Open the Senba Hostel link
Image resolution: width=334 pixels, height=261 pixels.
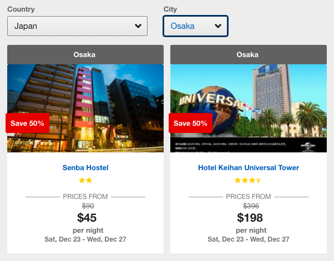coord(85,167)
